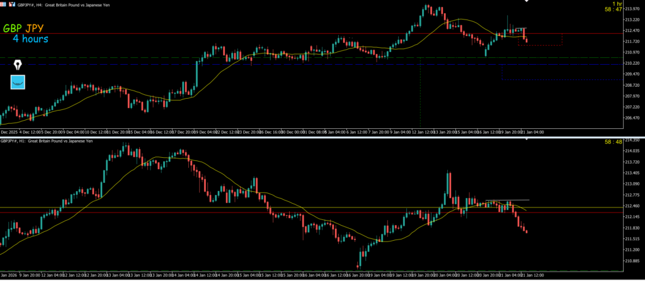
Task: Select the blue dotted rectangle on the H4 chart
Action: pos(562,72)
